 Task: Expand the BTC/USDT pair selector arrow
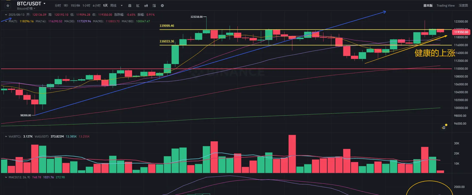[x=44, y=4]
